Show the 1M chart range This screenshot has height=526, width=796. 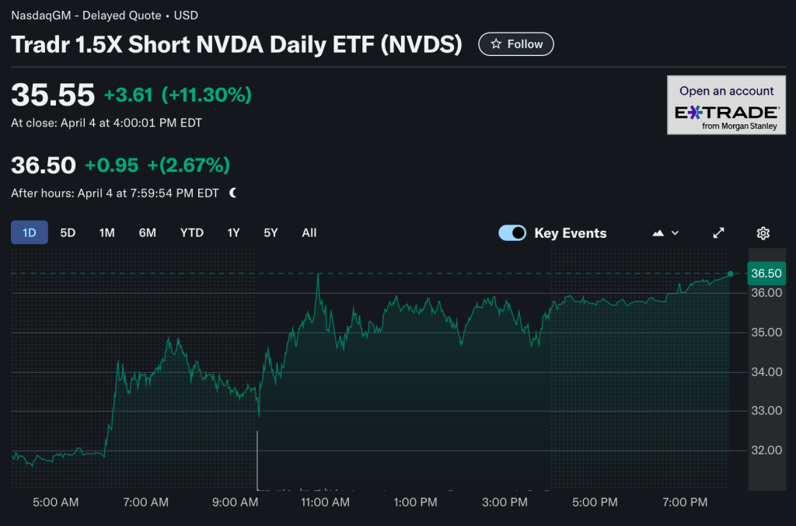click(x=107, y=232)
